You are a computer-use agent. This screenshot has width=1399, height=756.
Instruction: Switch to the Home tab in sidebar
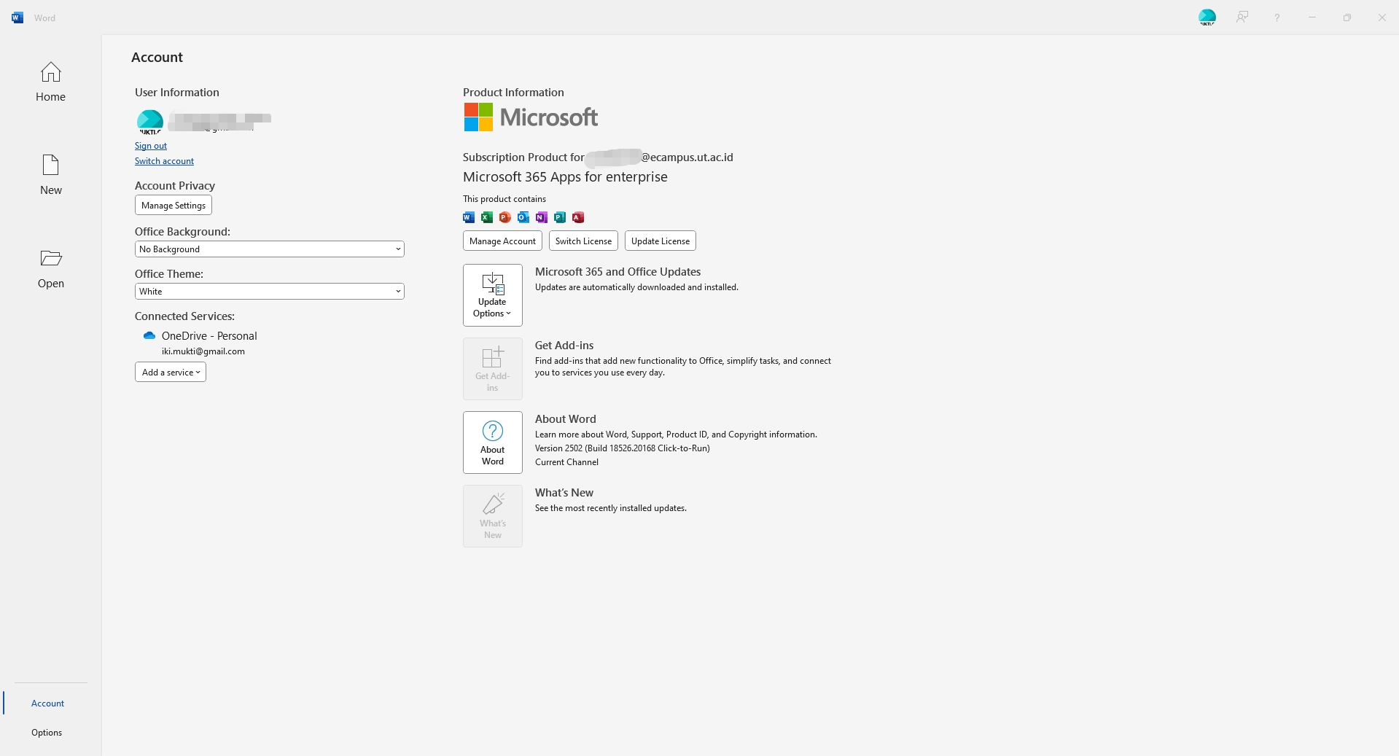(x=50, y=82)
